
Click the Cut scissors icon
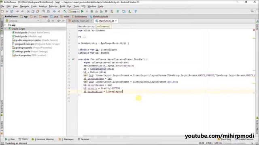(x=28, y=11)
